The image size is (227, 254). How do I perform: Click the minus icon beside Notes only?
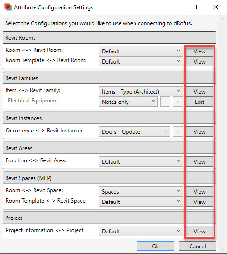click(165, 102)
